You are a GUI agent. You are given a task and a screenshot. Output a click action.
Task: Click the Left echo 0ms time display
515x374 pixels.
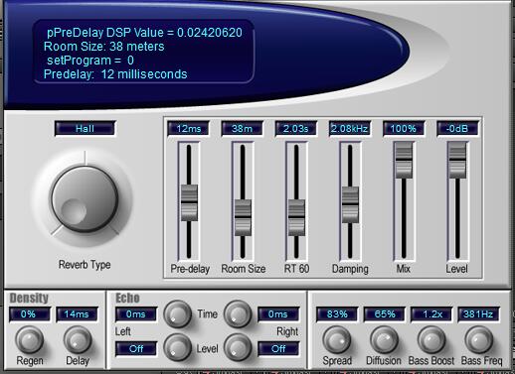tap(136, 314)
